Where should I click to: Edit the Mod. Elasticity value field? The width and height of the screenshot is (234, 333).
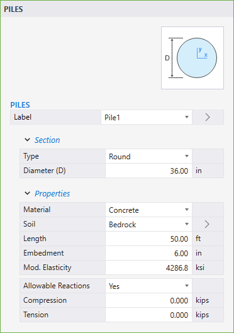[x=148, y=268]
